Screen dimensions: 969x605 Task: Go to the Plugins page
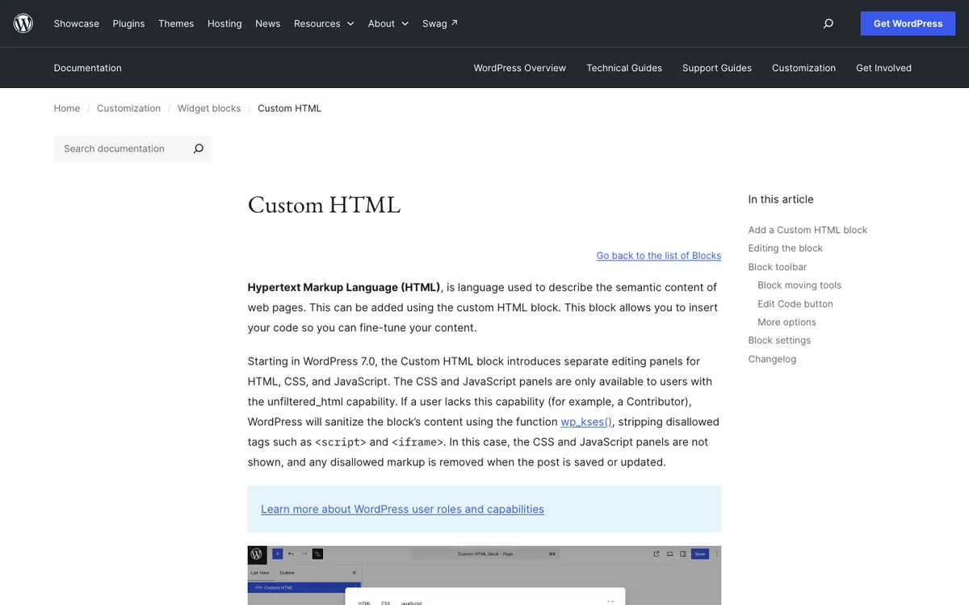128,23
